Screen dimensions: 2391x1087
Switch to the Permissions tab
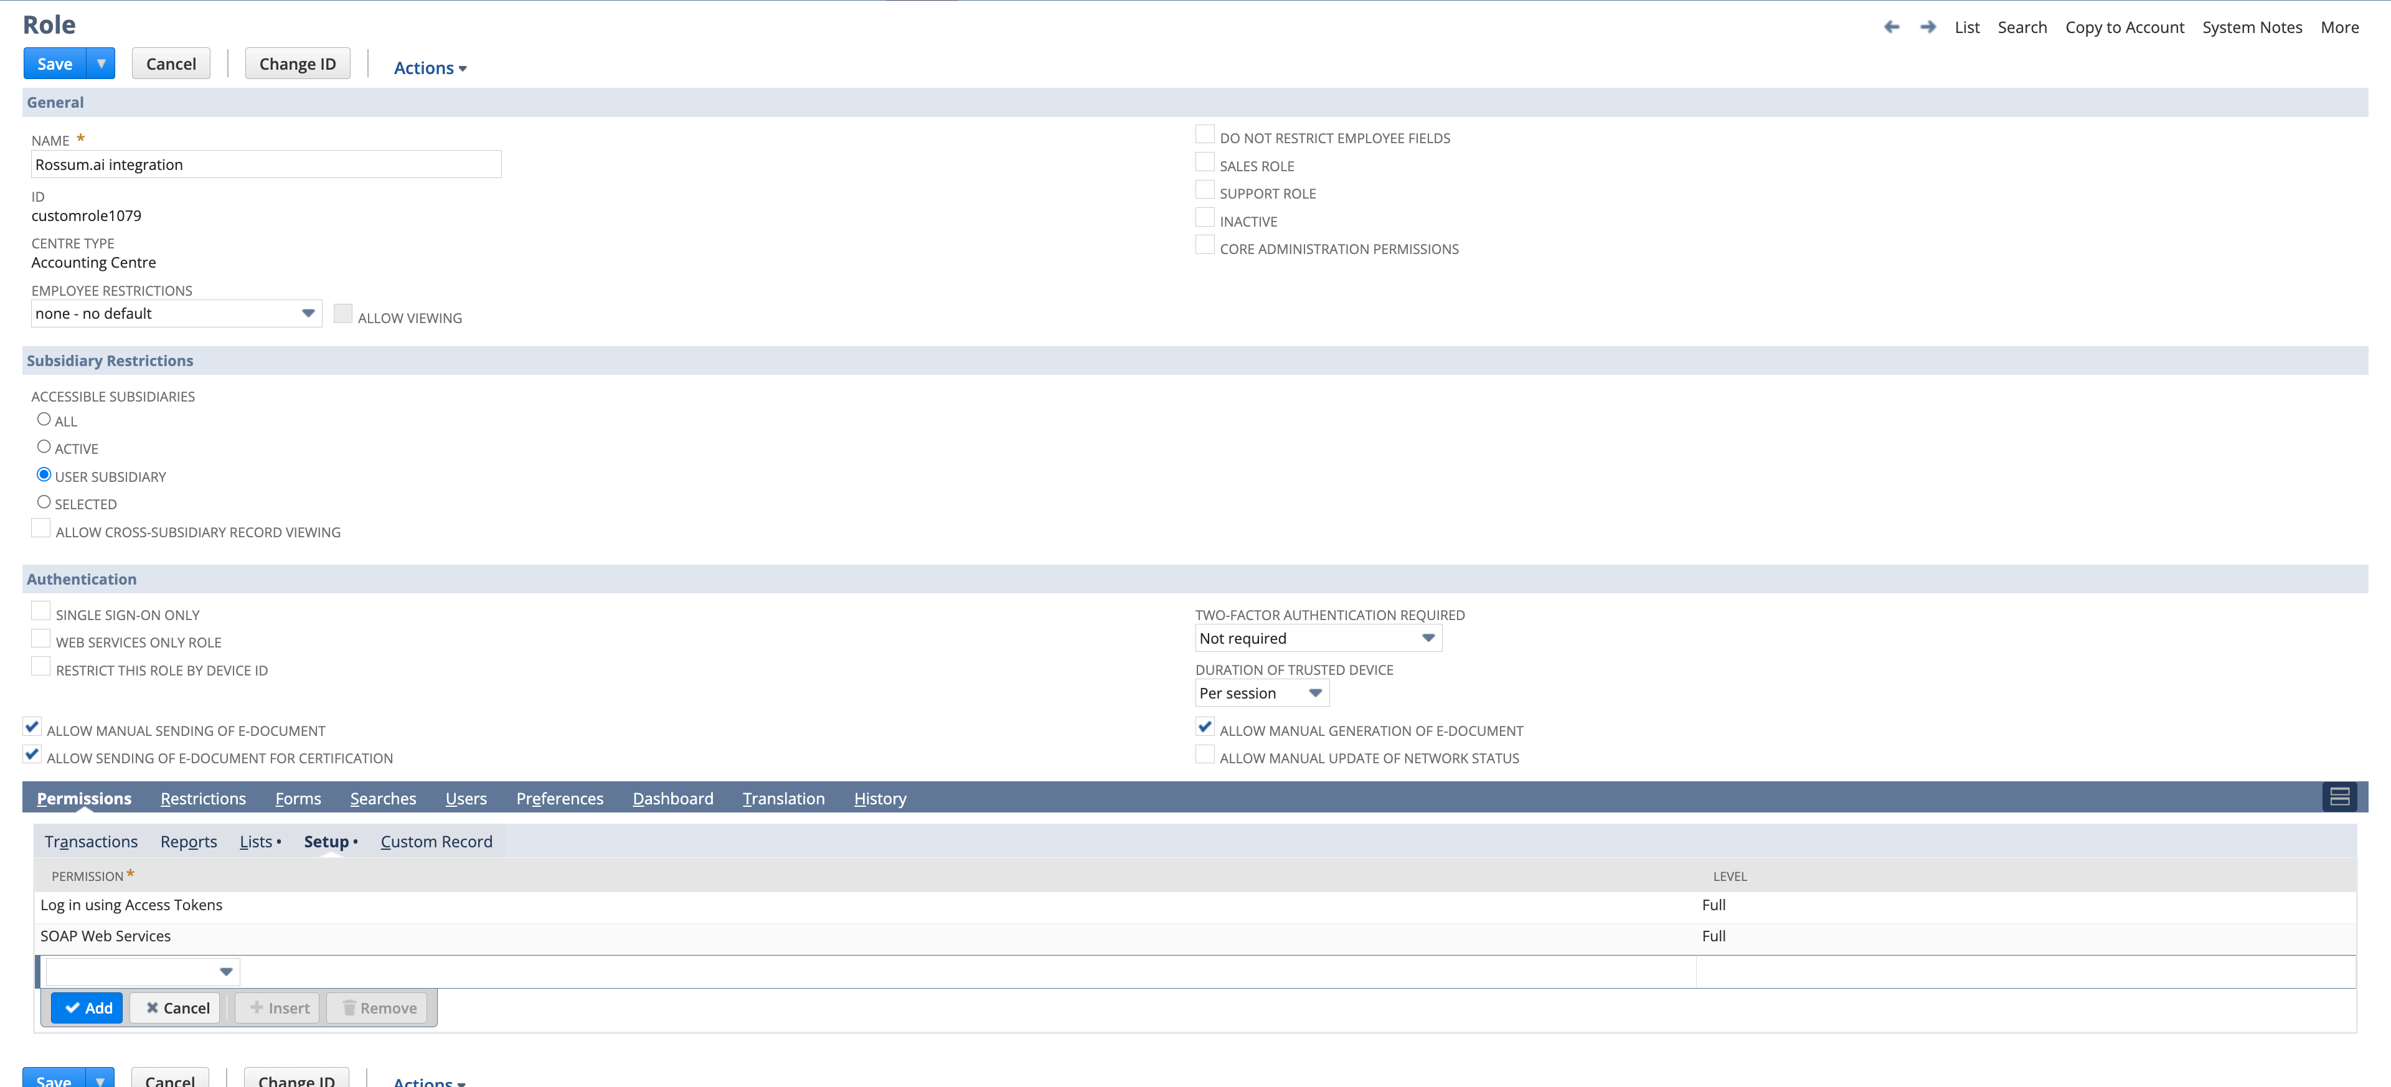(83, 798)
